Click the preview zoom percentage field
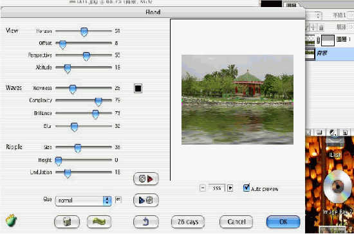 click(216, 188)
